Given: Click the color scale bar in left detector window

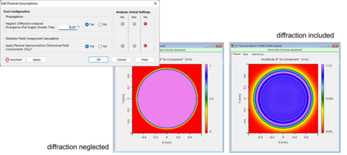Looking at the screenshot, I should coord(207,98).
